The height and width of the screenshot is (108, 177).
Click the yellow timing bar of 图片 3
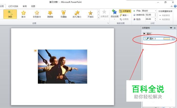coord(167,39)
